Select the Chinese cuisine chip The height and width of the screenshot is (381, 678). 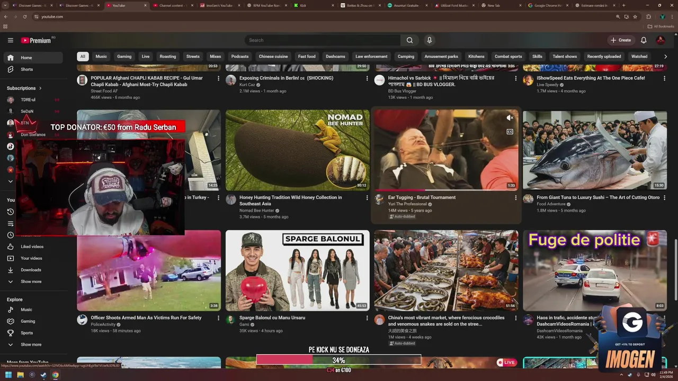[x=273, y=57]
